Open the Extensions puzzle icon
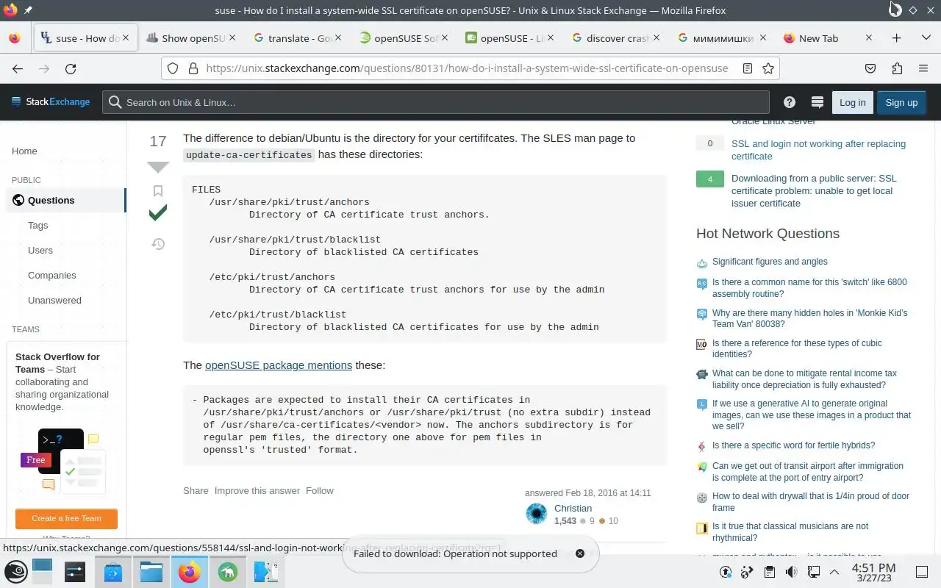 pos(897,68)
